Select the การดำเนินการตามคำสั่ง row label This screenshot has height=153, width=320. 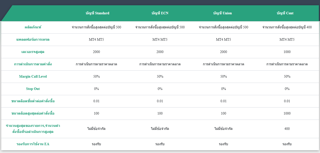coord(33,64)
